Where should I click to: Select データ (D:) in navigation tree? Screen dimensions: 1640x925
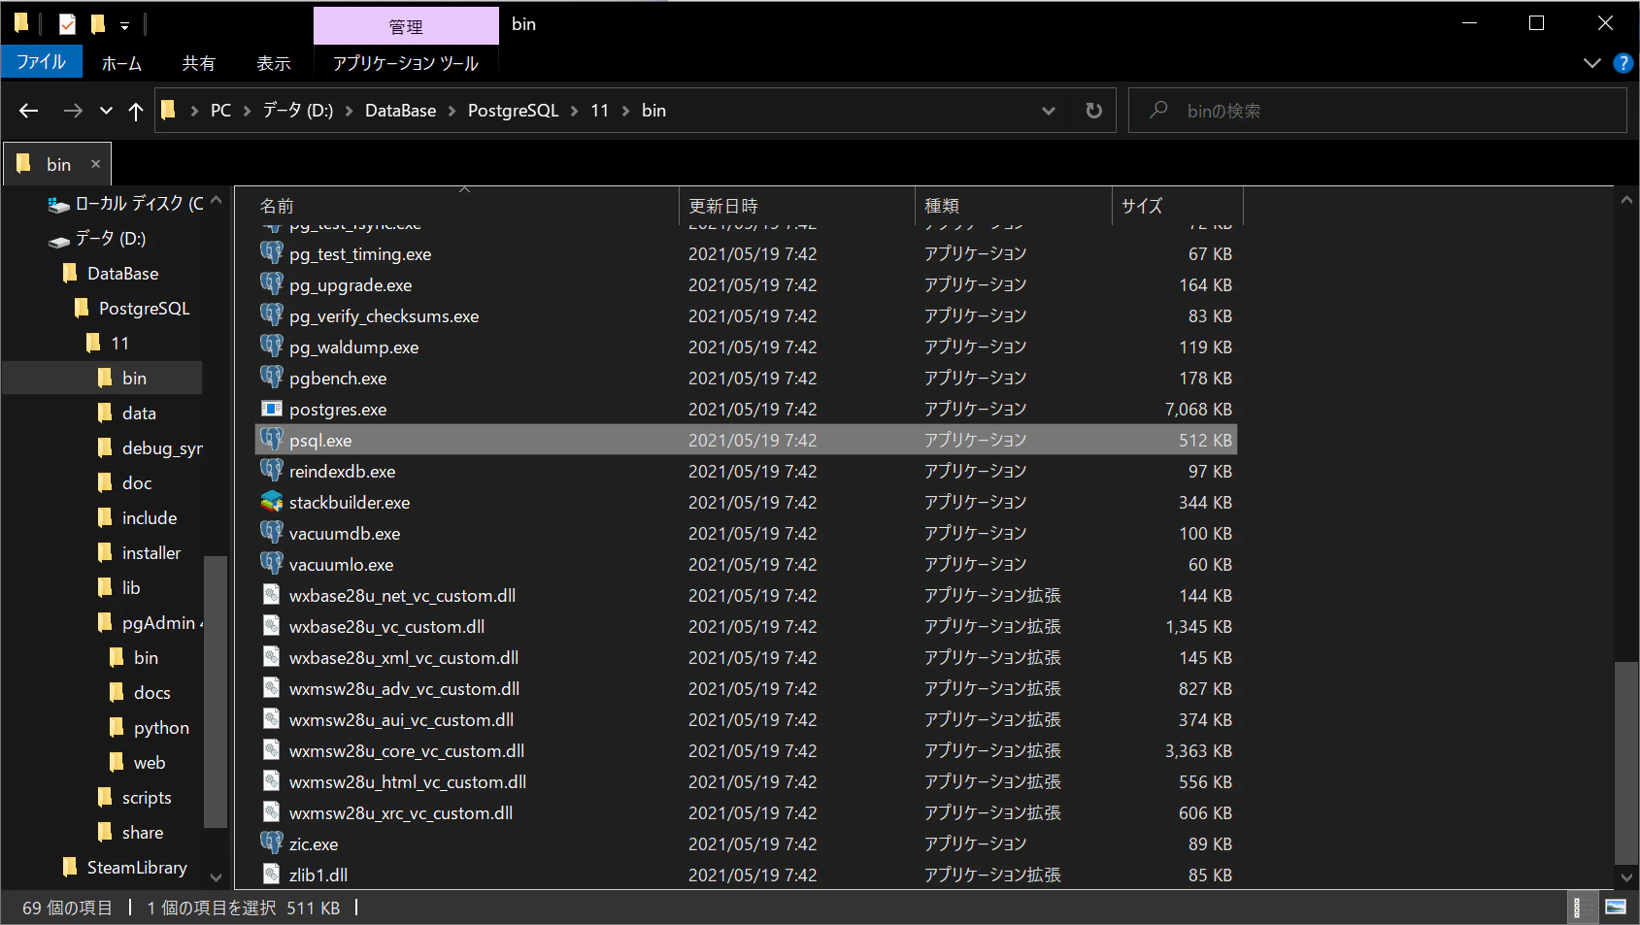point(110,238)
